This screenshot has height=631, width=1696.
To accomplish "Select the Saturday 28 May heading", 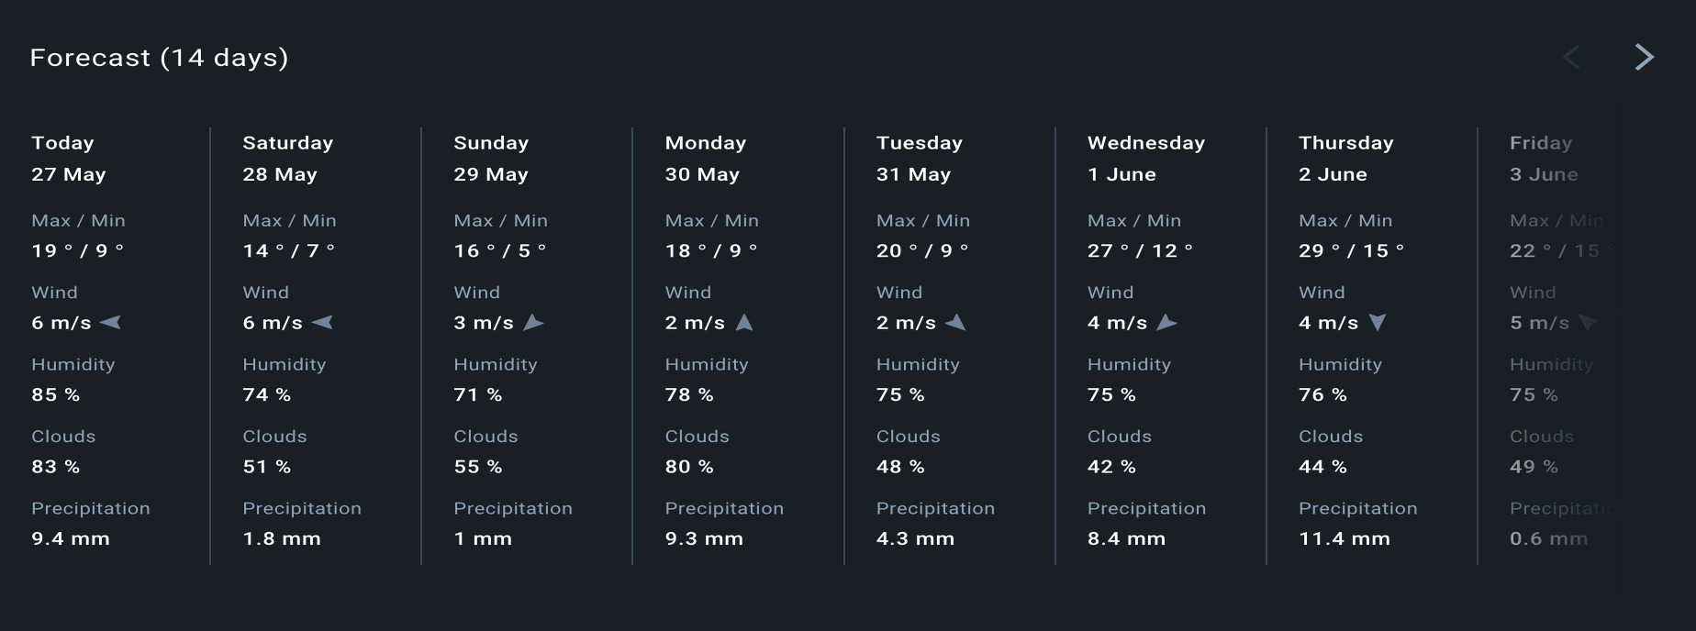I will (x=288, y=159).
